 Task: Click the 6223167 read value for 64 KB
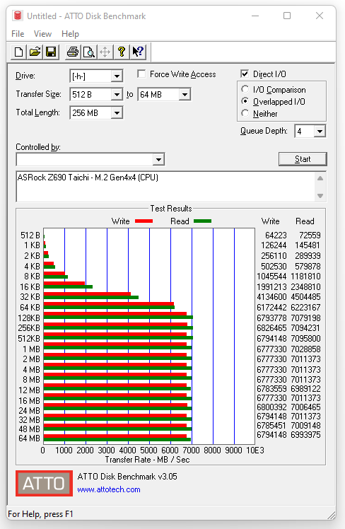pyautogui.click(x=305, y=308)
